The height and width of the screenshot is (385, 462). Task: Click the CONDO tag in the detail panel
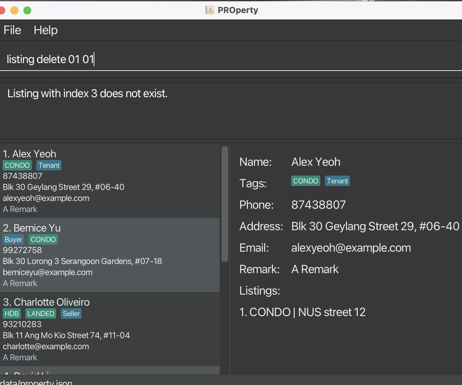pos(306,181)
